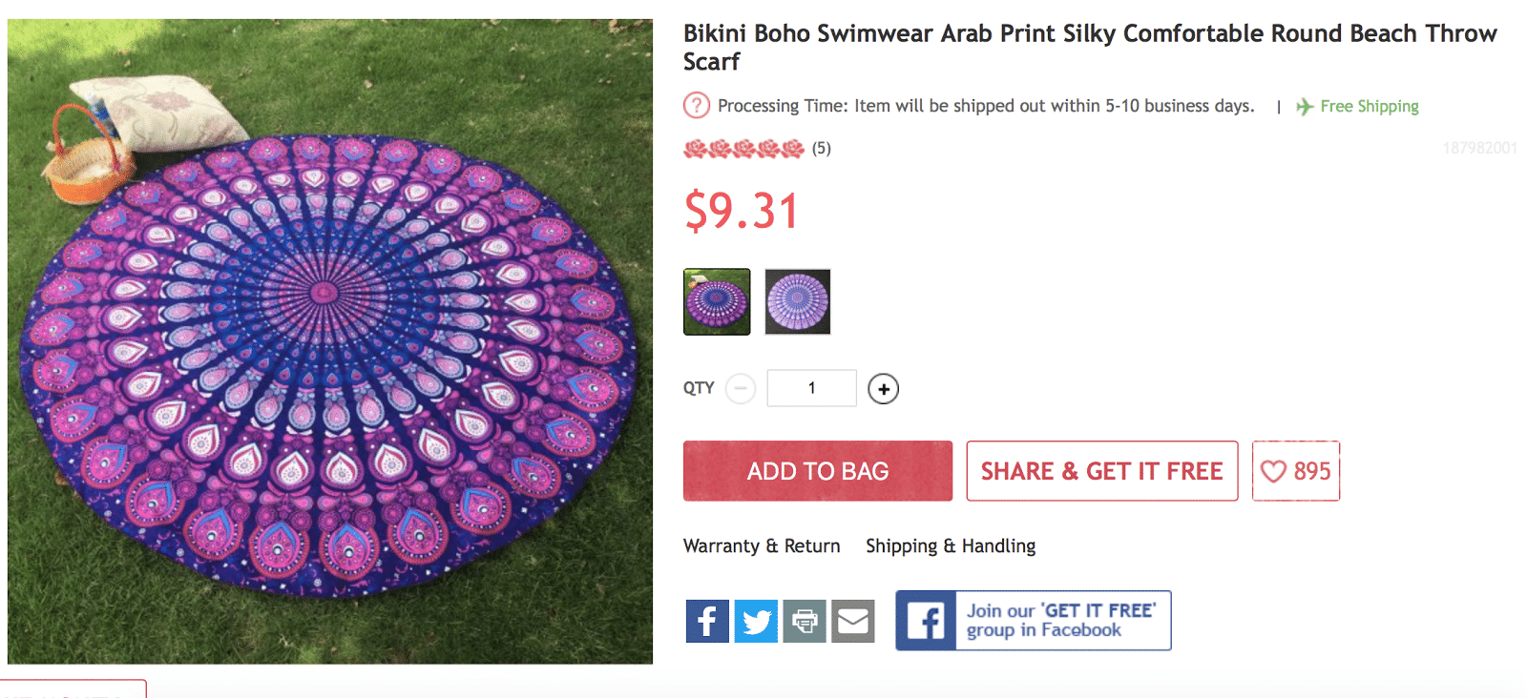Share the product via email icon
This screenshot has height=698, width=1527.
(853, 621)
